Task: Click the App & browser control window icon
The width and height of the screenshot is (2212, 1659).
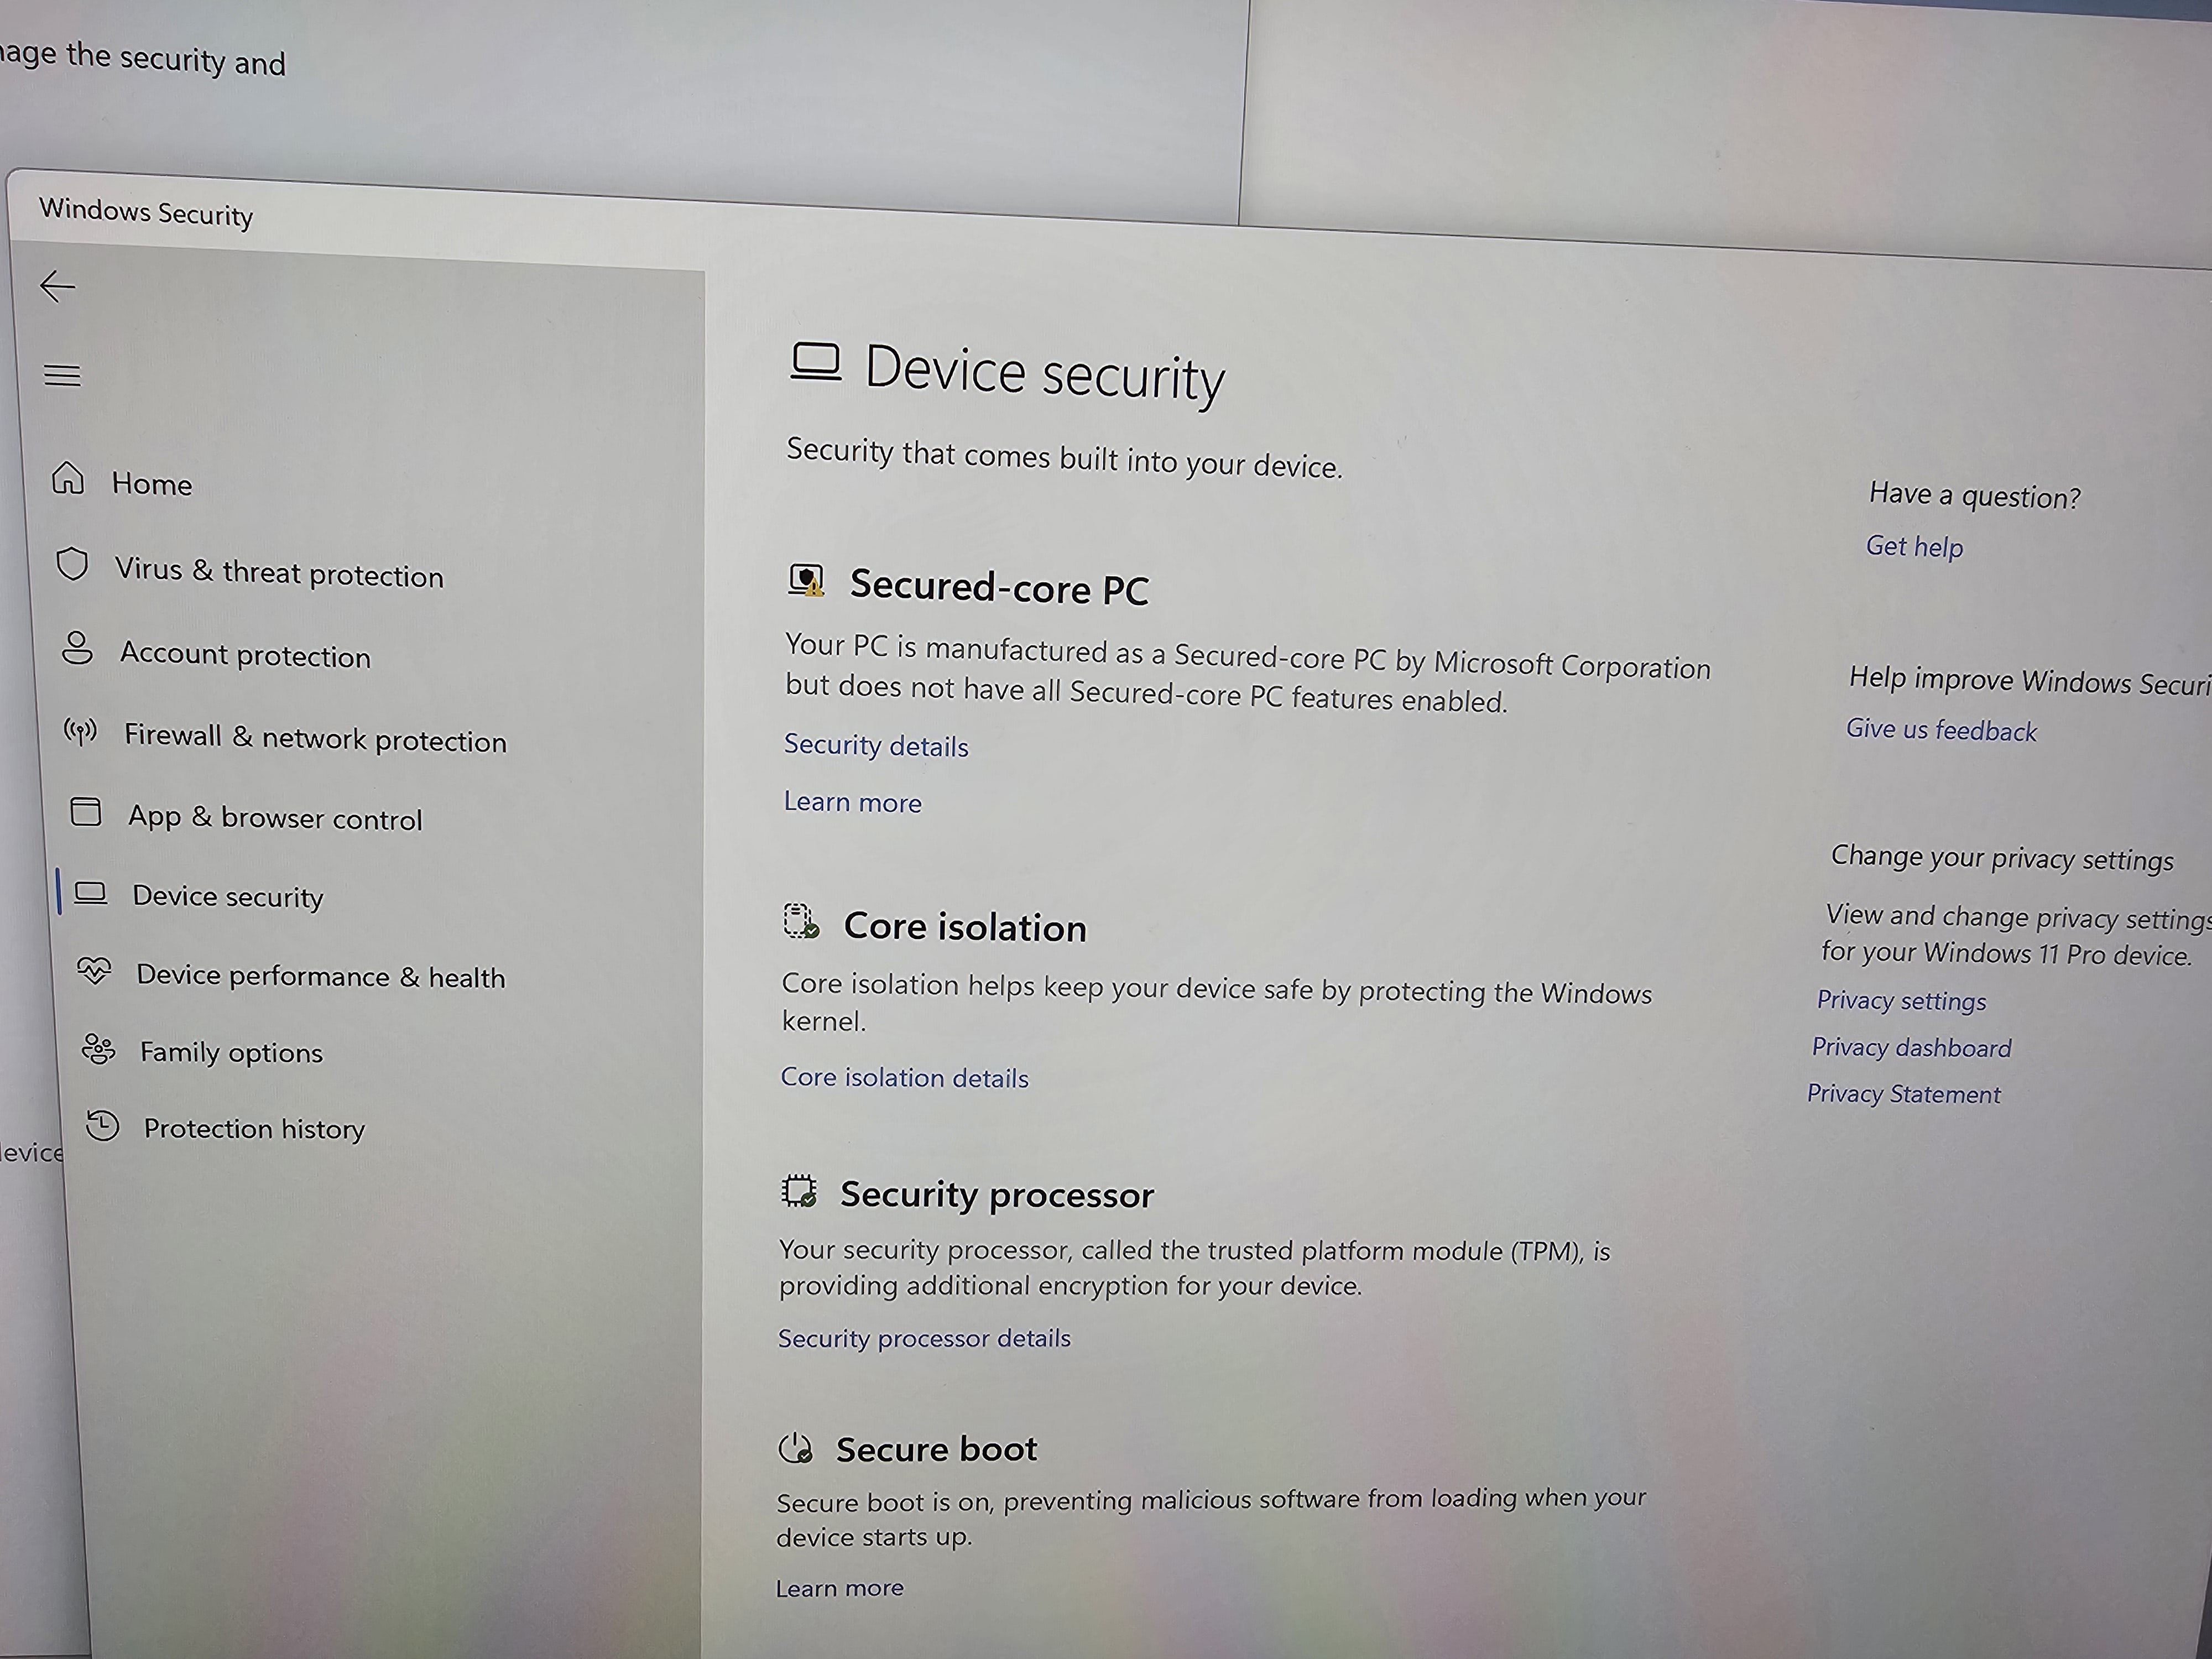Action: [86, 811]
